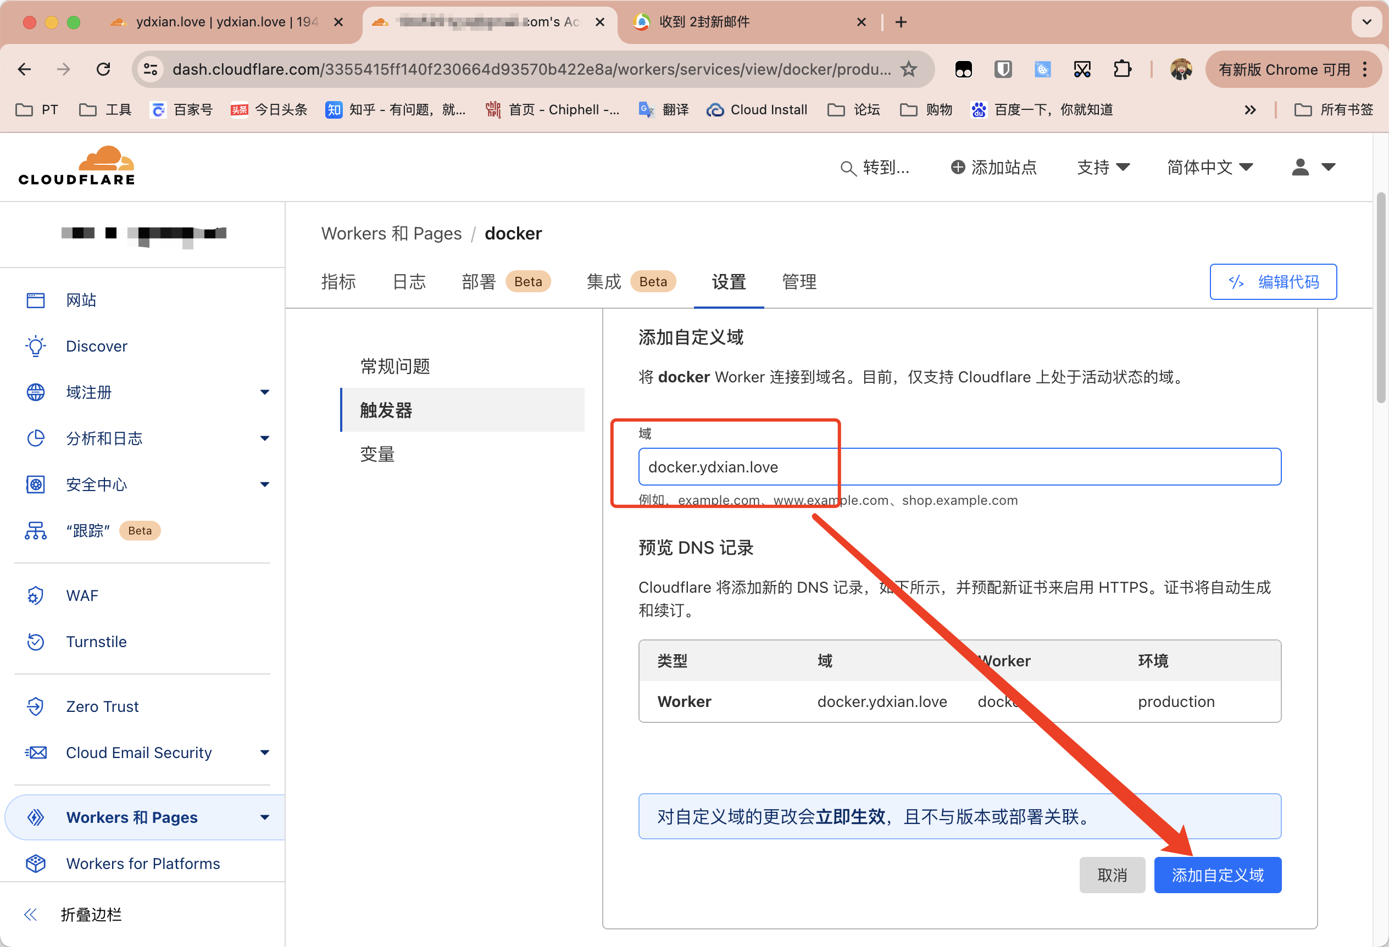
Task: Bookmark this page with the star icon
Action: pos(908,69)
